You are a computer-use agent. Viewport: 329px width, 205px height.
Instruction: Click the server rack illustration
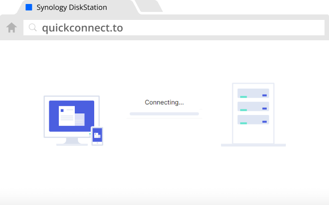pyautogui.click(x=253, y=114)
